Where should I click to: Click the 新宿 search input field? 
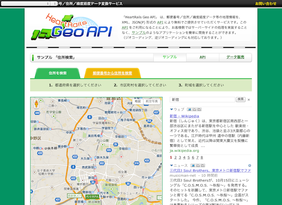[203, 99]
